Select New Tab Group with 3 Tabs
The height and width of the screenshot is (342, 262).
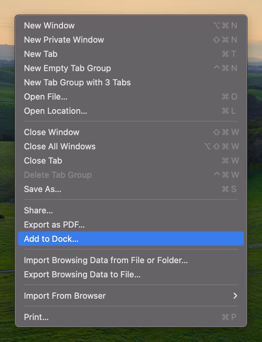pos(77,82)
